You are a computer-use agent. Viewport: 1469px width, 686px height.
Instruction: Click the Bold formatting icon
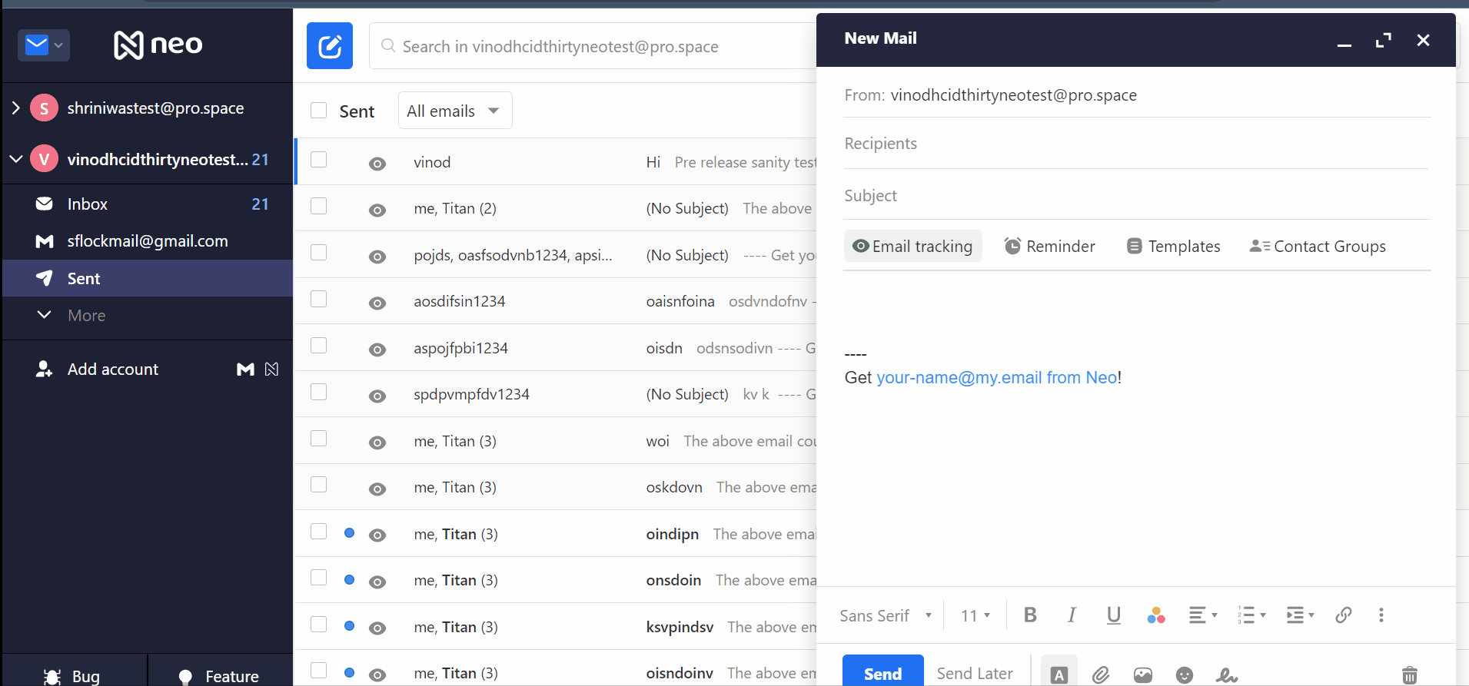pyautogui.click(x=1031, y=615)
